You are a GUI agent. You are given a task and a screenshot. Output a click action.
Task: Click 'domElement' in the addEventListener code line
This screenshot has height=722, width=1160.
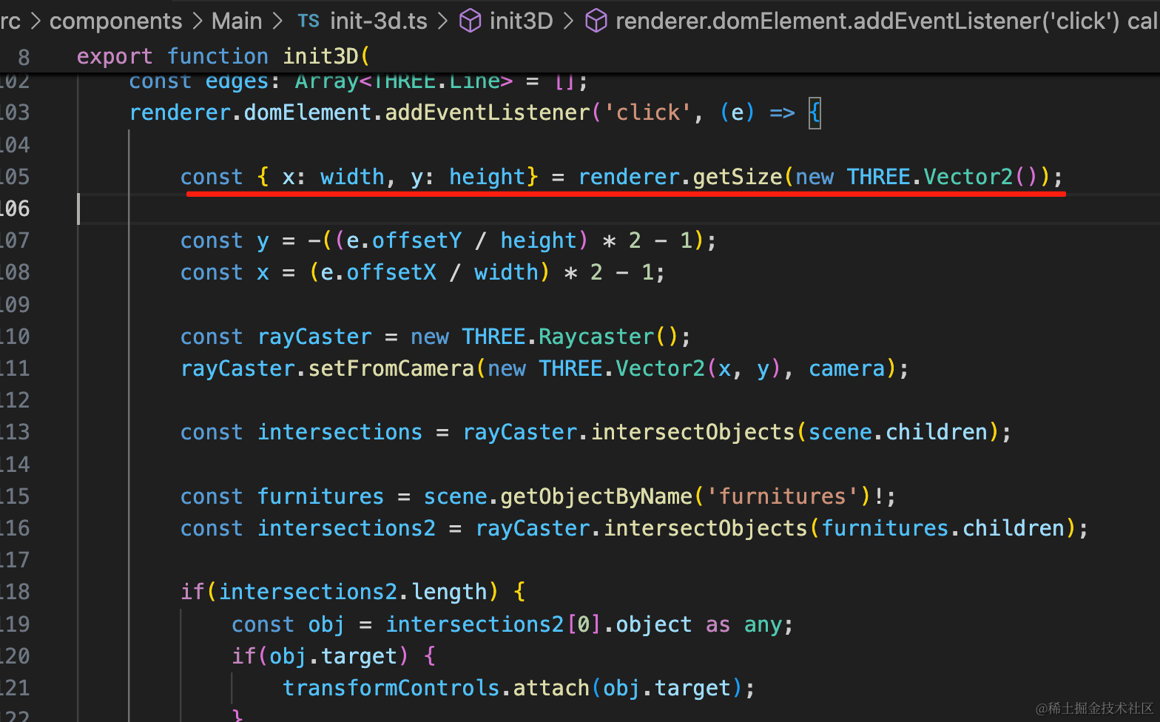point(308,112)
